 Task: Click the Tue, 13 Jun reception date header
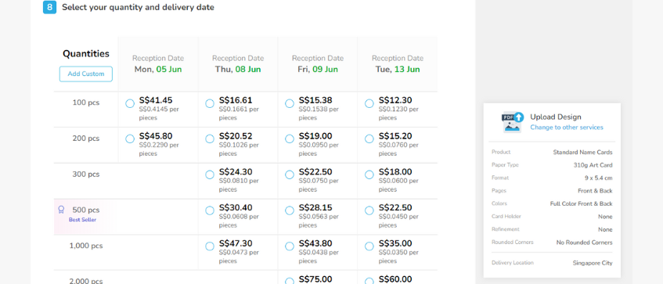(x=398, y=64)
